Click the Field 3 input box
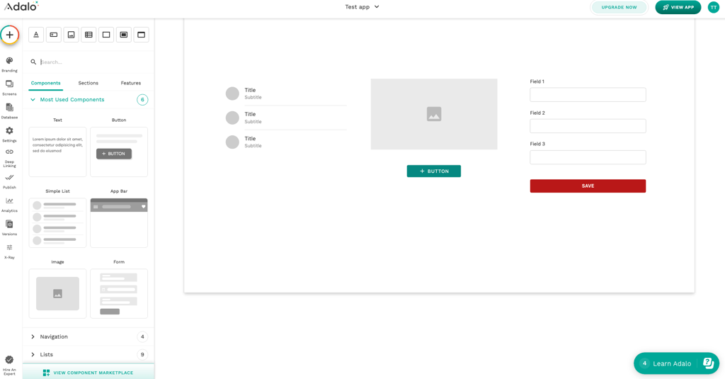This screenshot has height=379, width=725. click(x=588, y=157)
